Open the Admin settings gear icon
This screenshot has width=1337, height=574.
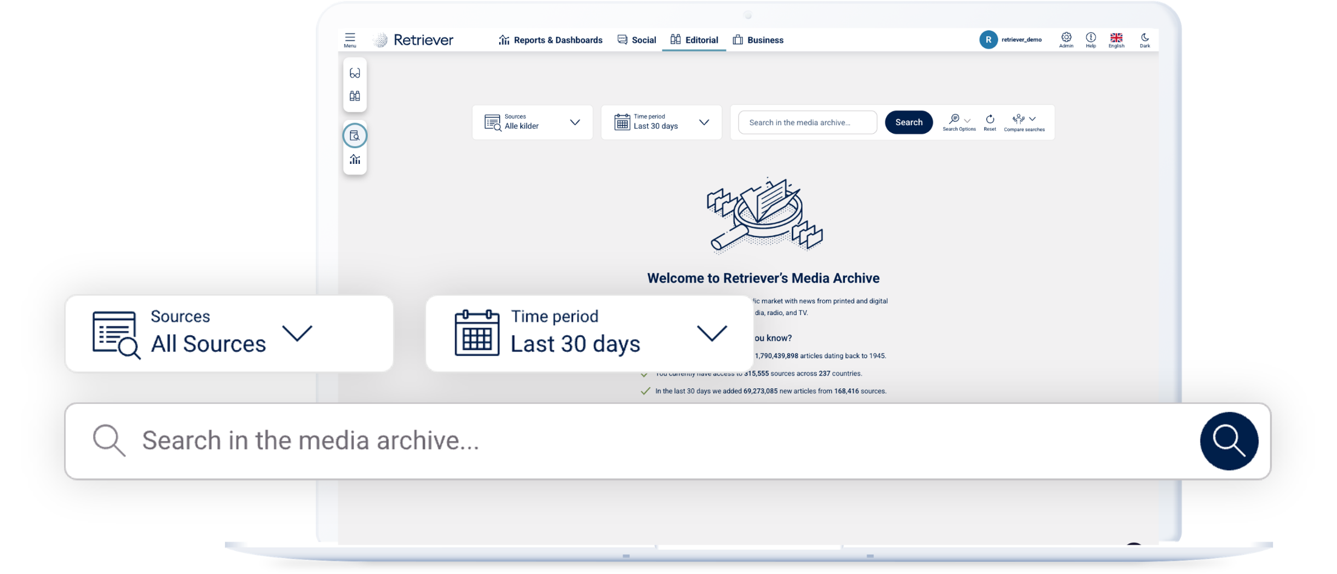(x=1067, y=38)
